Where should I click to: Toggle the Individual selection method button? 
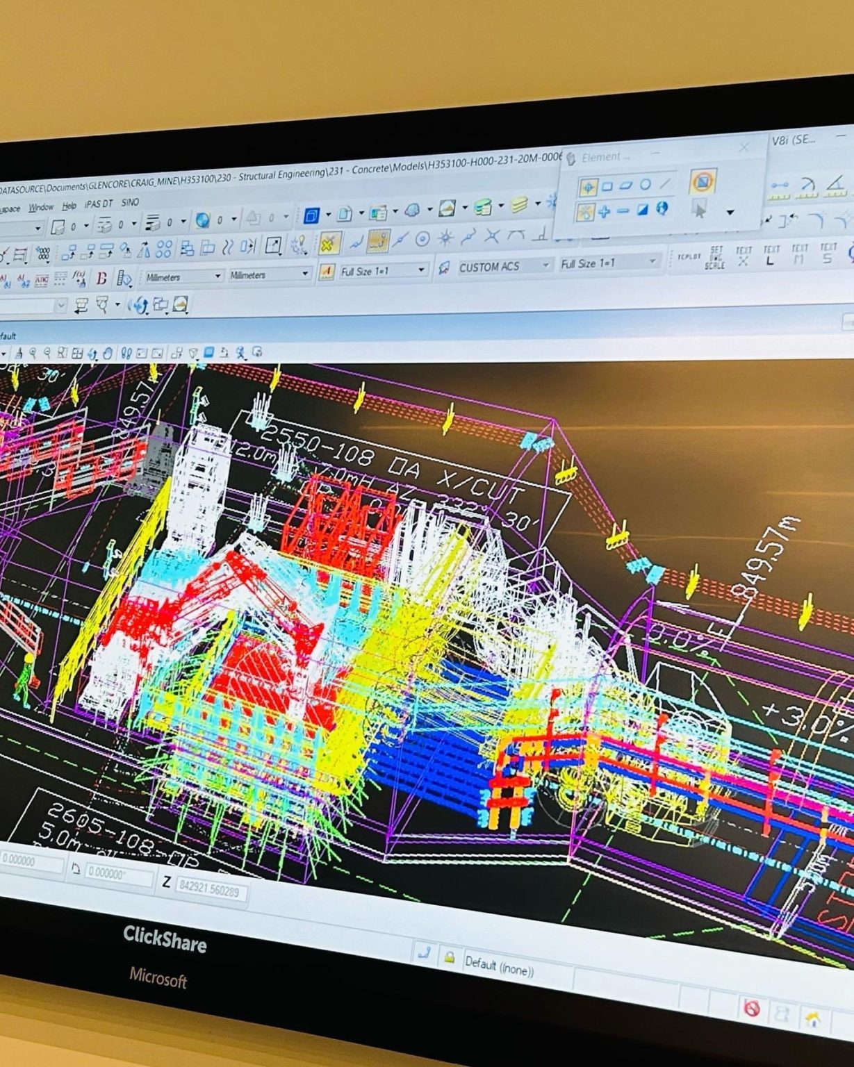tap(587, 186)
